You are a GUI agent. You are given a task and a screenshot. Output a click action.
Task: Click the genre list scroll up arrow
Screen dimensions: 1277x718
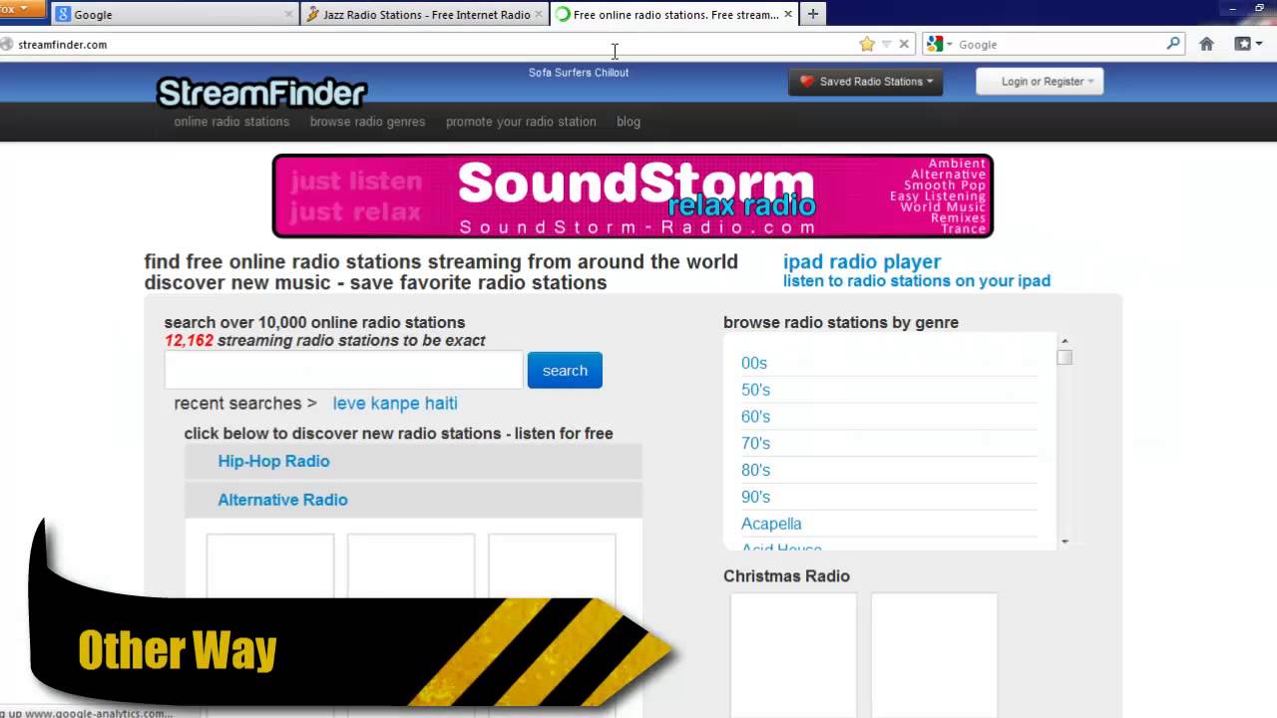tap(1064, 341)
